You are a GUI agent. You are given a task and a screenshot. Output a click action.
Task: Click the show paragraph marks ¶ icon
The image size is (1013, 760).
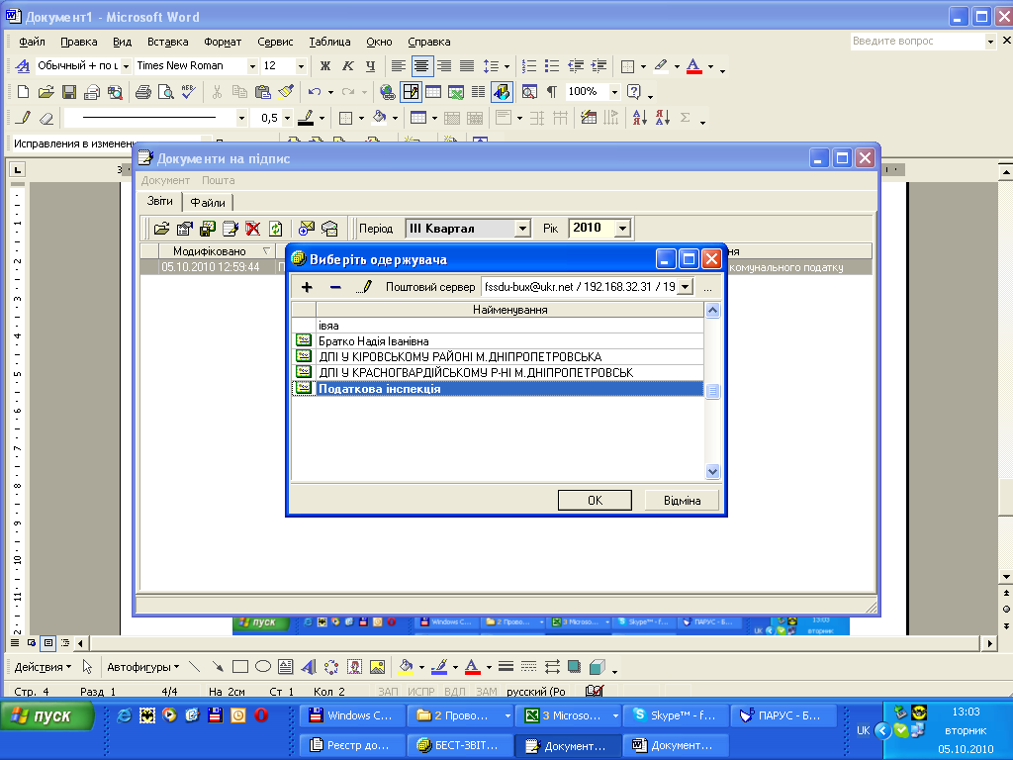[x=552, y=92]
